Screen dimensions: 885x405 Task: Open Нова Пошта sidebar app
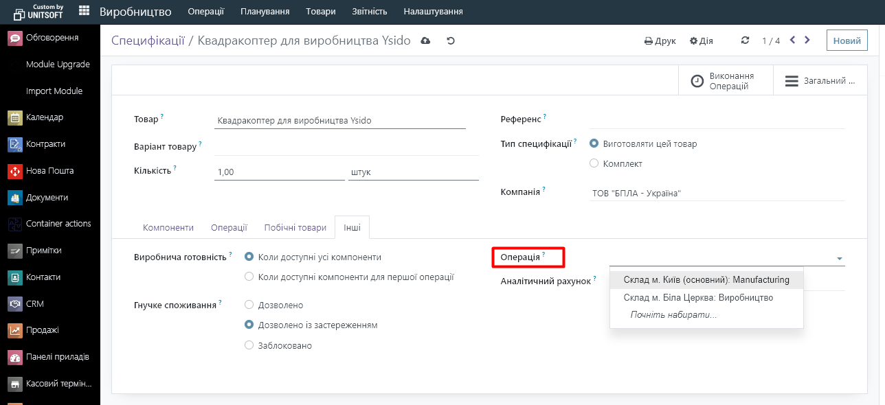pyautogui.click(x=50, y=171)
